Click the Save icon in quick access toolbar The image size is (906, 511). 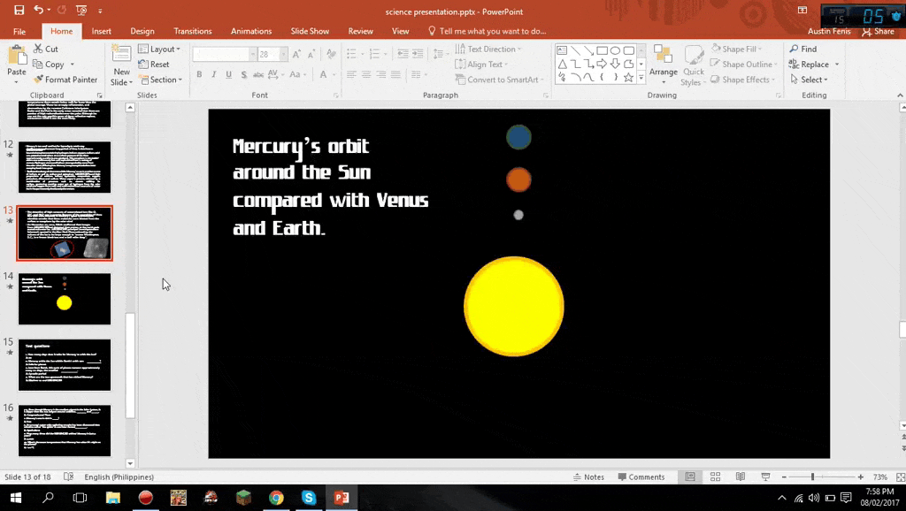(19, 11)
